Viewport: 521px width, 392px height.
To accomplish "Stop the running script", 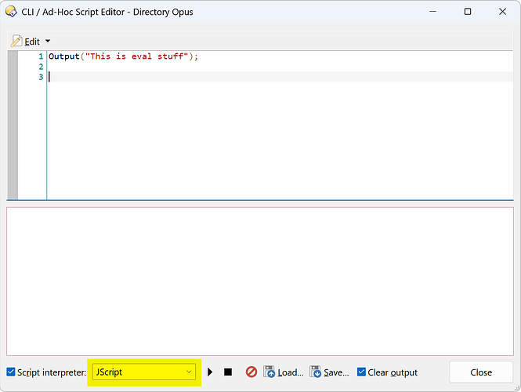I will point(228,372).
